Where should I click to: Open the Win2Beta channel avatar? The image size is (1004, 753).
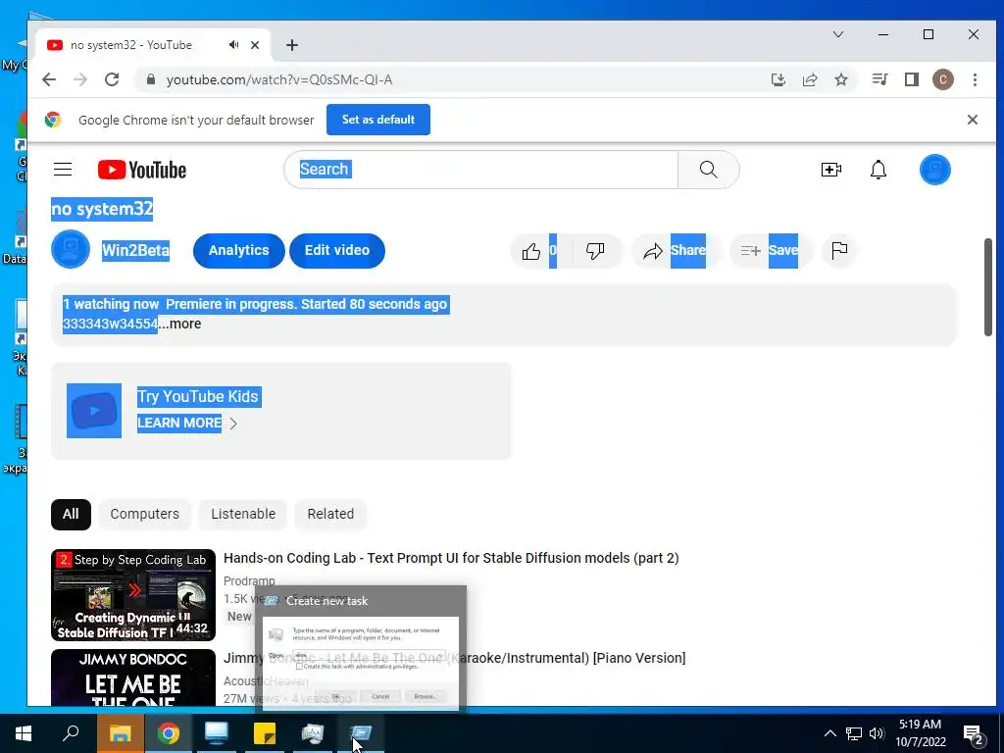(71, 250)
